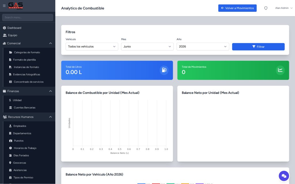Click Balance Neto por Unidad heading

point(210,93)
